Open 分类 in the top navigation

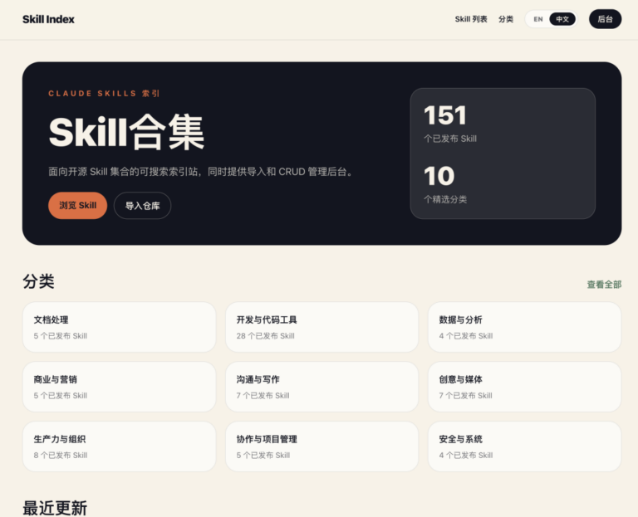point(506,19)
